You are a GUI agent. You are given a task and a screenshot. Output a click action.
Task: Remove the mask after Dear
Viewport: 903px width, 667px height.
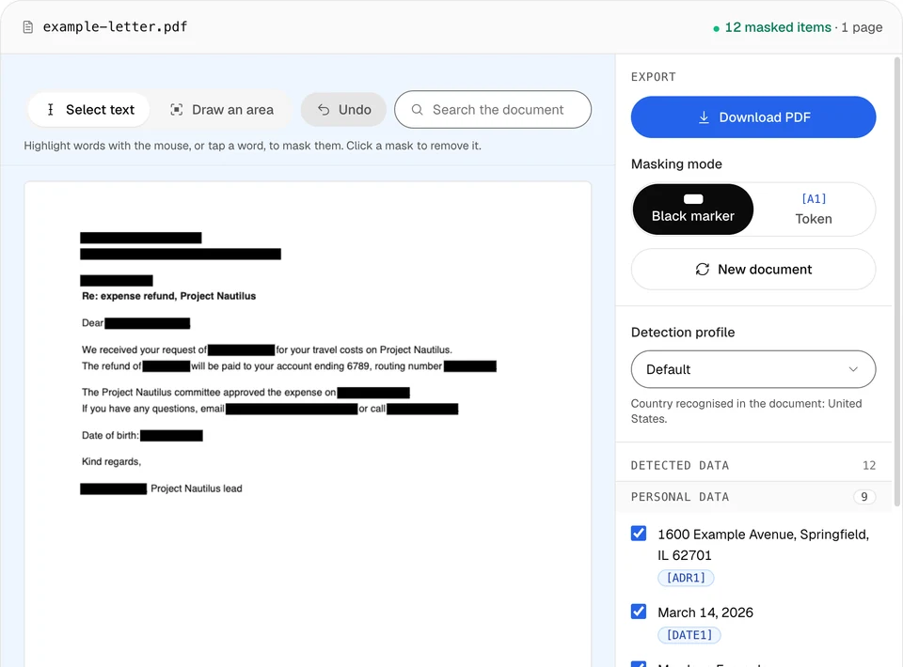[148, 323]
